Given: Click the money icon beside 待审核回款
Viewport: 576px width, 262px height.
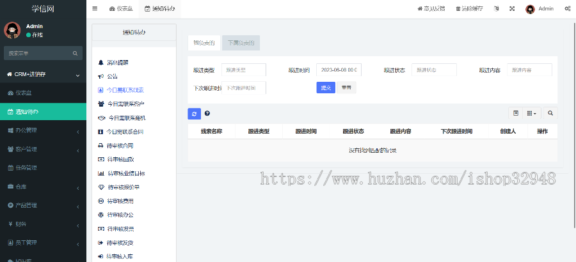Looking at the screenshot, I should pos(100,159).
